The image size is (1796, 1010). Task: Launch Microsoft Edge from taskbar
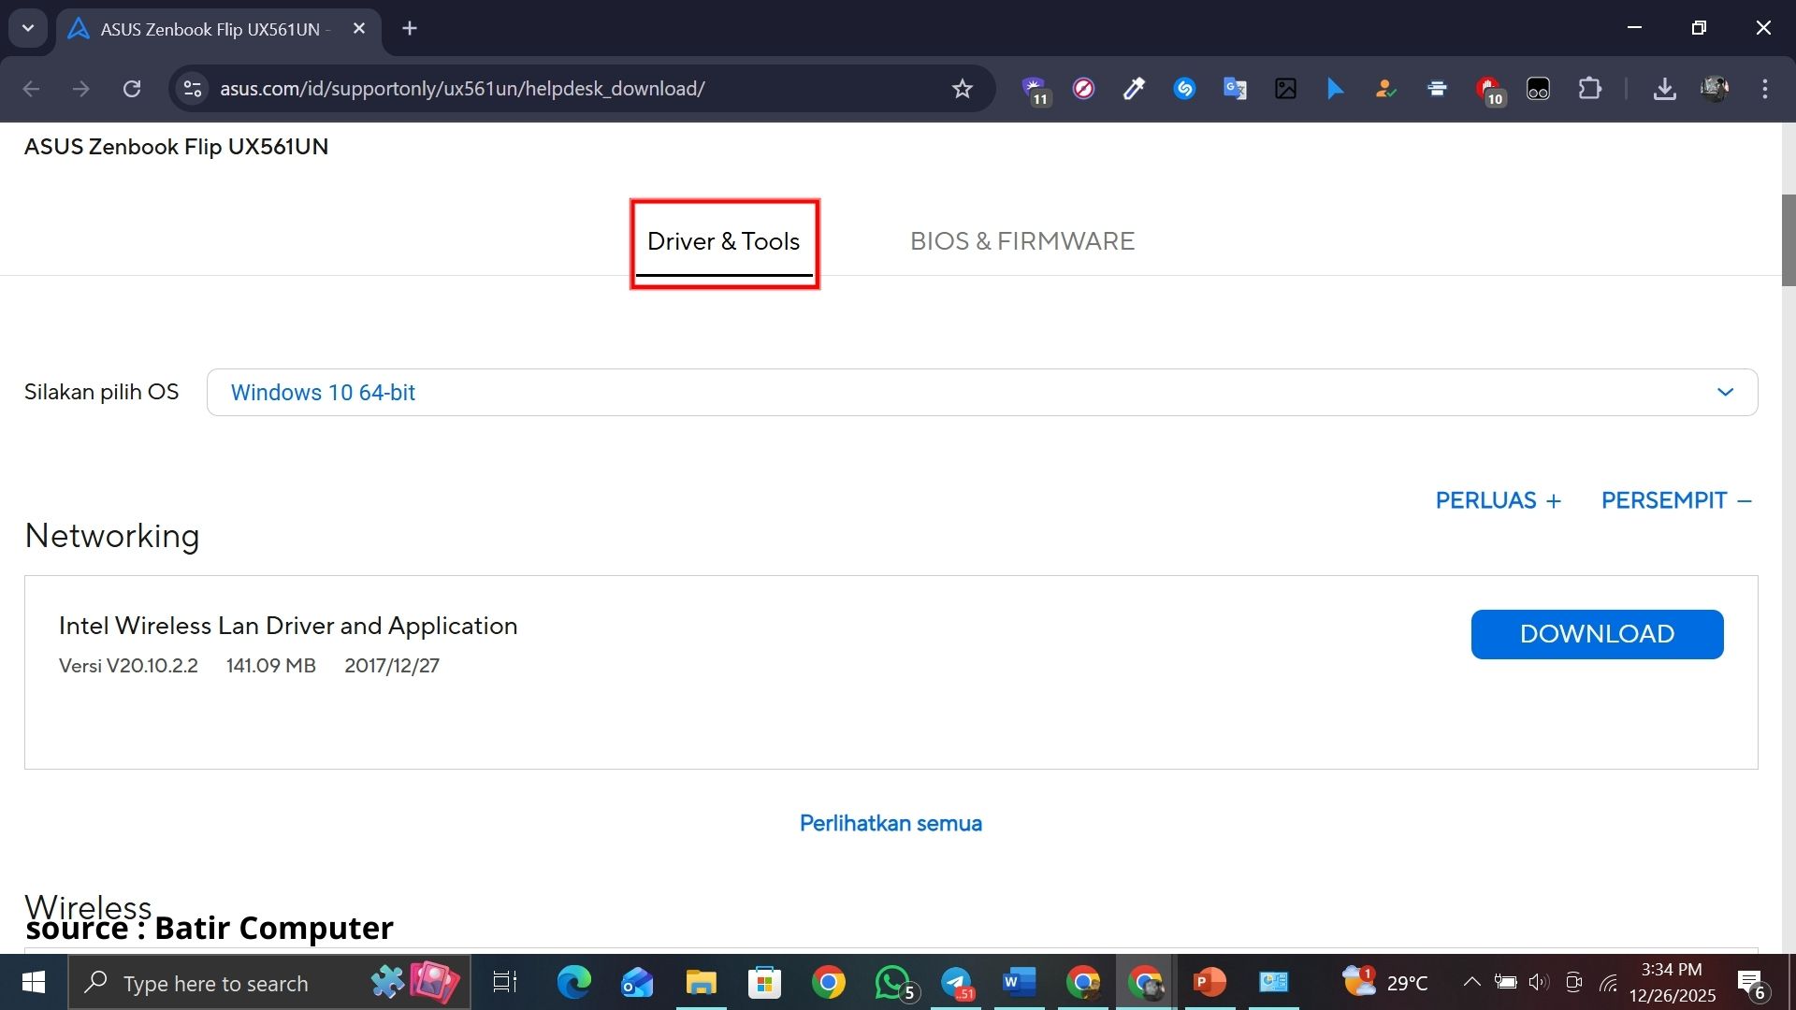573,983
